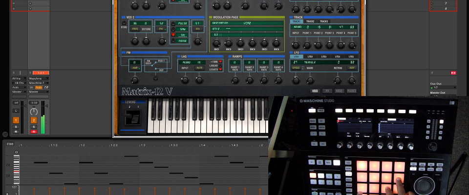Enable VCO 2 NOISE waveform
469x195 pixels.
coord(173,40)
